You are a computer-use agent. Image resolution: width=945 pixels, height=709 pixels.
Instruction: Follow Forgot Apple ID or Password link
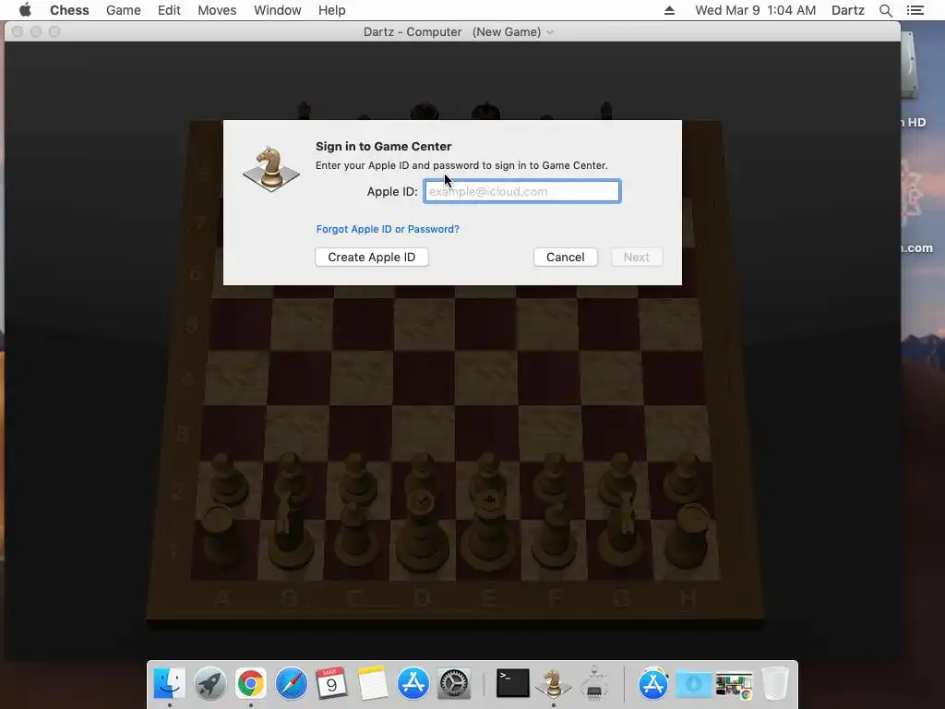388,229
